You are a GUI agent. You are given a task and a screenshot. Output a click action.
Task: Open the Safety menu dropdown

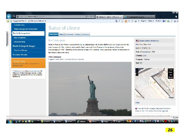(151, 21)
